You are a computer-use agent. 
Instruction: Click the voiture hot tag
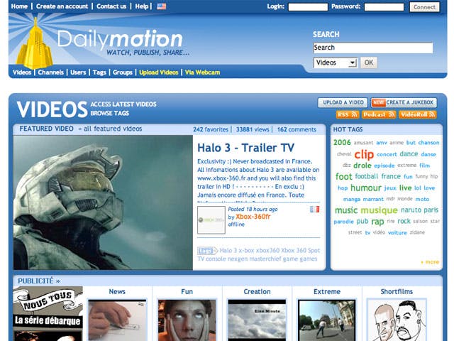click(x=397, y=232)
